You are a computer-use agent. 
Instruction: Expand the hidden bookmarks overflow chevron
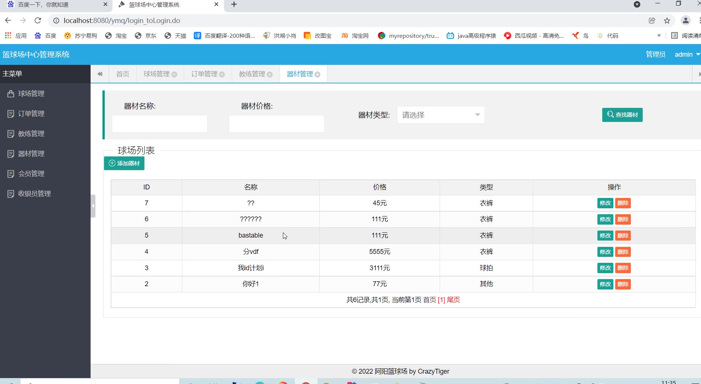tap(659, 36)
